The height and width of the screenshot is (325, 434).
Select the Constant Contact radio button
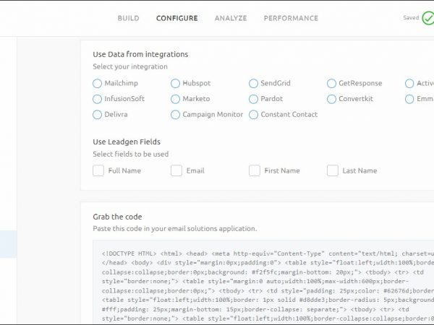(254, 114)
